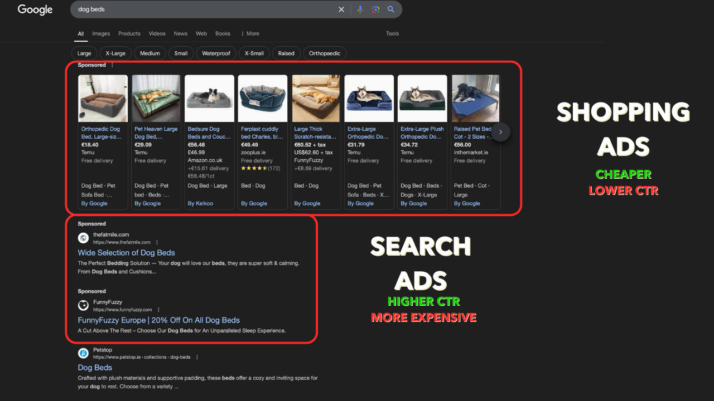Open FunnyFuzzy Europe 20% Off ad link
This screenshot has width=714, height=401.
pyautogui.click(x=159, y=320)
